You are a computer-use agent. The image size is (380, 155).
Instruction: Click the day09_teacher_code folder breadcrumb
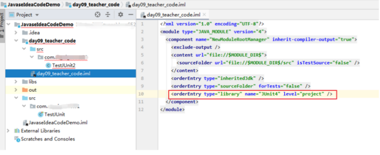click(x=96, y=4)
